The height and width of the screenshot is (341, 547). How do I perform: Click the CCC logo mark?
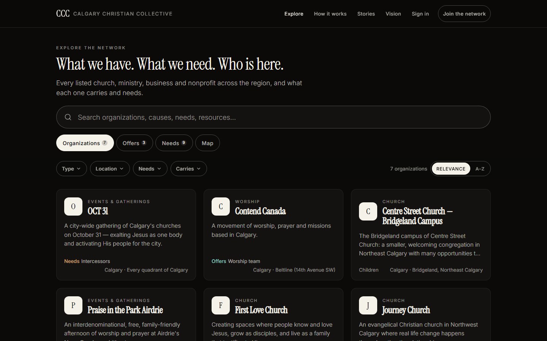pos(63,14)
